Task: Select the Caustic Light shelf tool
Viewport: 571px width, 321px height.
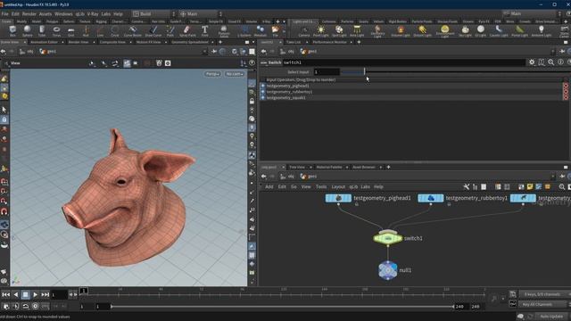Action: click(x=499, y=31)
